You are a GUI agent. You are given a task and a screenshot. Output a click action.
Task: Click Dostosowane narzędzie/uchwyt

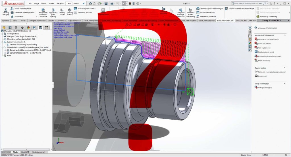tap(239, 9)
